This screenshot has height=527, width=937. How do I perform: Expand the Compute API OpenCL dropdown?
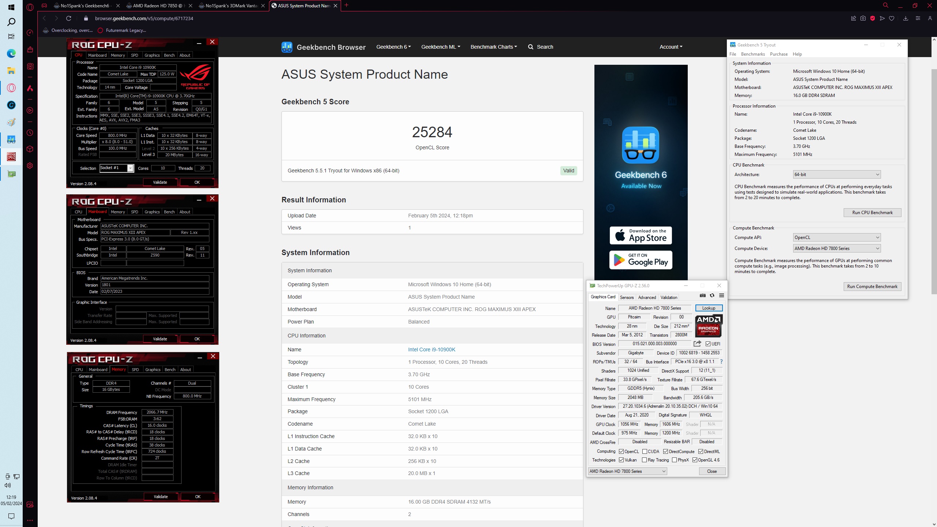pos(836,238)
